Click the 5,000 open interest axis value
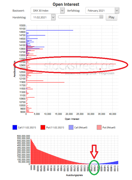132x180 pixels. click(x=37, y=114)
